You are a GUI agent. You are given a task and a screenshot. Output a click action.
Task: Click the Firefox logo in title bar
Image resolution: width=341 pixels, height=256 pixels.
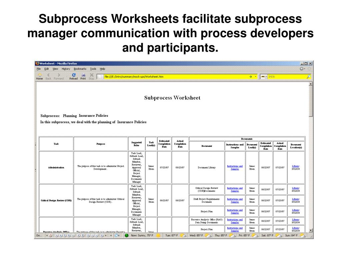37,63
